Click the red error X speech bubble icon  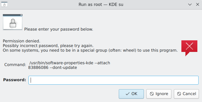(189, 48)
